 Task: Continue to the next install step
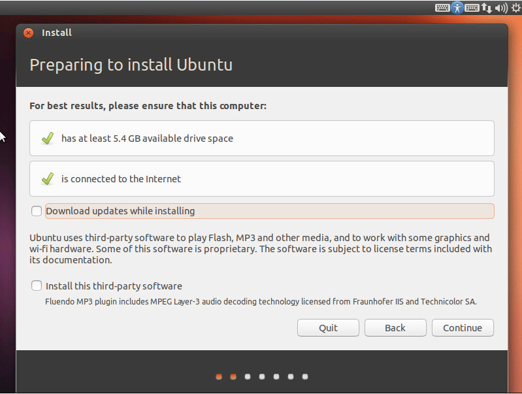[463, 328]
